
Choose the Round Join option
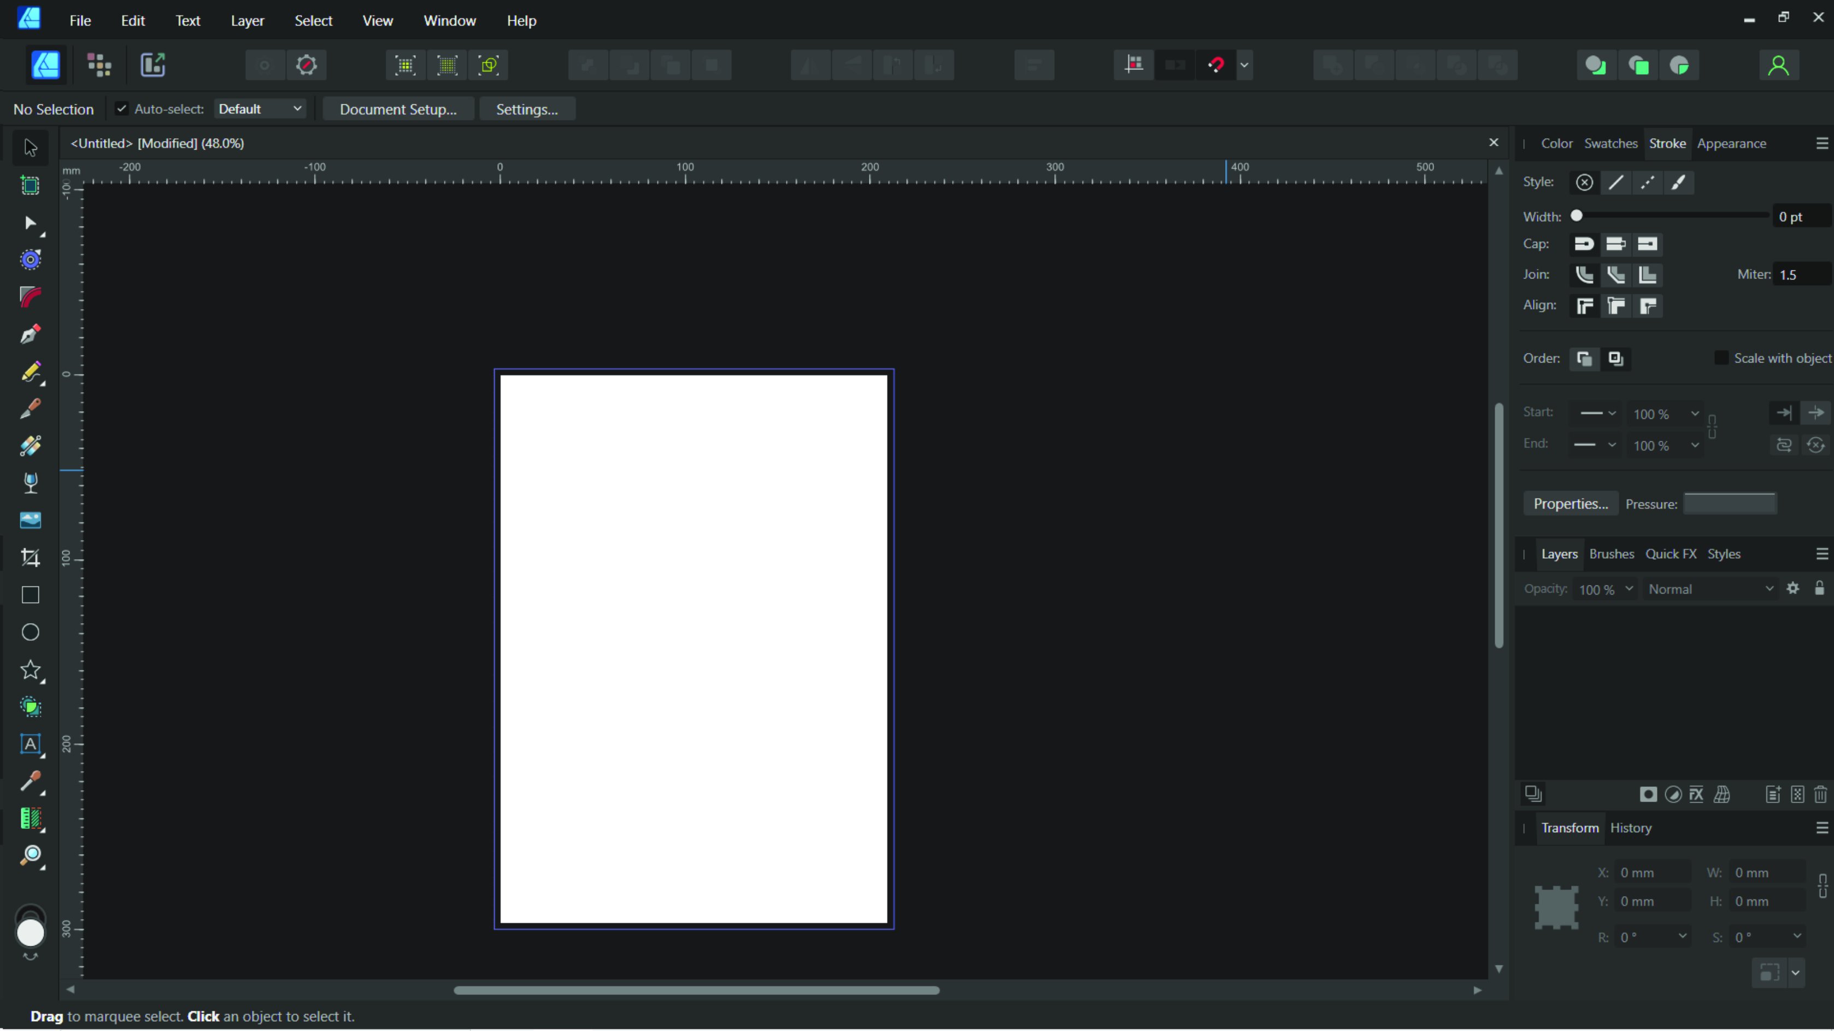[x=1584, y=275]
